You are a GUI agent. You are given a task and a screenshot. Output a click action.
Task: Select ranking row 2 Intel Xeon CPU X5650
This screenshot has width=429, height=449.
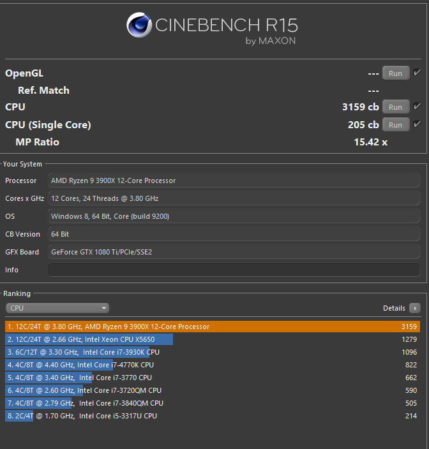pyautogui.click(x=213, y=339)
